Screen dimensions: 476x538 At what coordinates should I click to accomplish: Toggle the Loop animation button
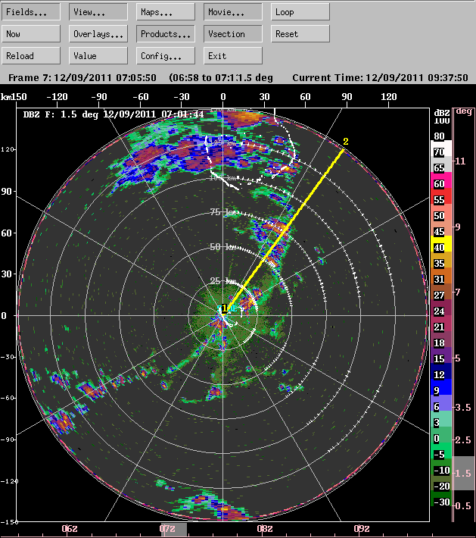click(x=300, y=12)
